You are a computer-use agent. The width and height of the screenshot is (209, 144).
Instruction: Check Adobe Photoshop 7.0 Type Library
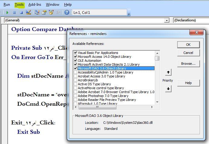75,96
